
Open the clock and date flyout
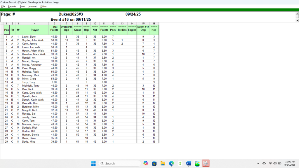[x=290, y=163]
